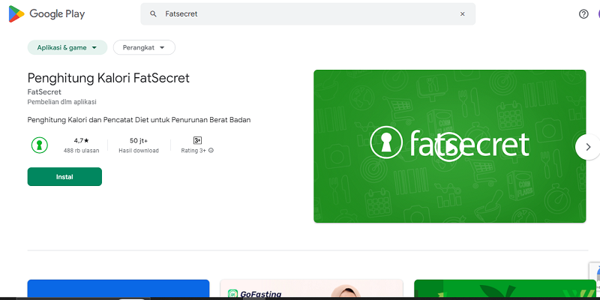Click the FatSecret keyhole app icon
Image resolution: width=600 pixels, height=300 pixels.
[x=40, y=145]
